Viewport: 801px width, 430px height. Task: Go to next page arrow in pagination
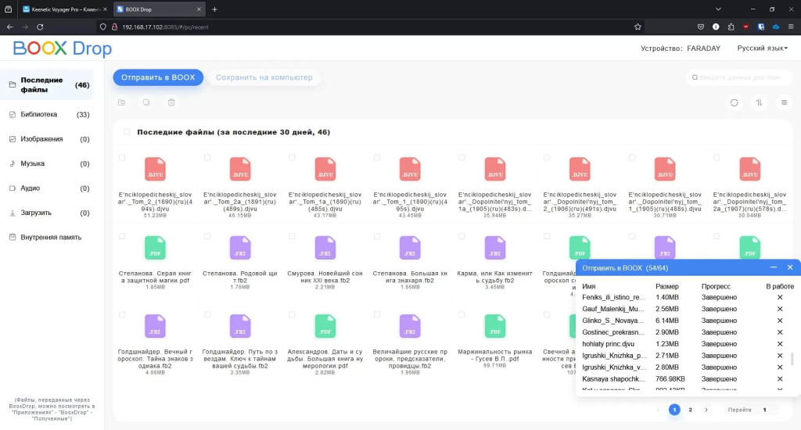[x=706, y=410]
